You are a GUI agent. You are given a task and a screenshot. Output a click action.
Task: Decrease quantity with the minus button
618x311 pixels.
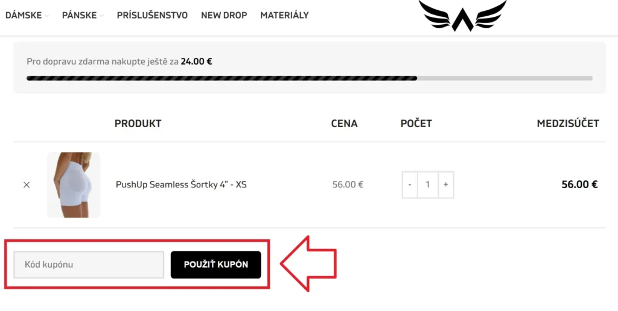pyautogui.click(x=410, y=184)
